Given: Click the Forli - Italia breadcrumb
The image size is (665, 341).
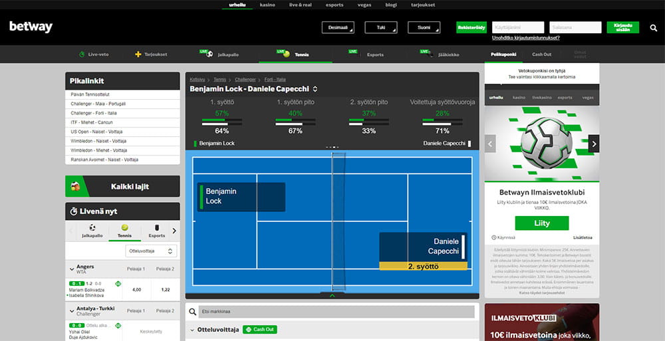Looking at the screenshot, I should point(275,80).
